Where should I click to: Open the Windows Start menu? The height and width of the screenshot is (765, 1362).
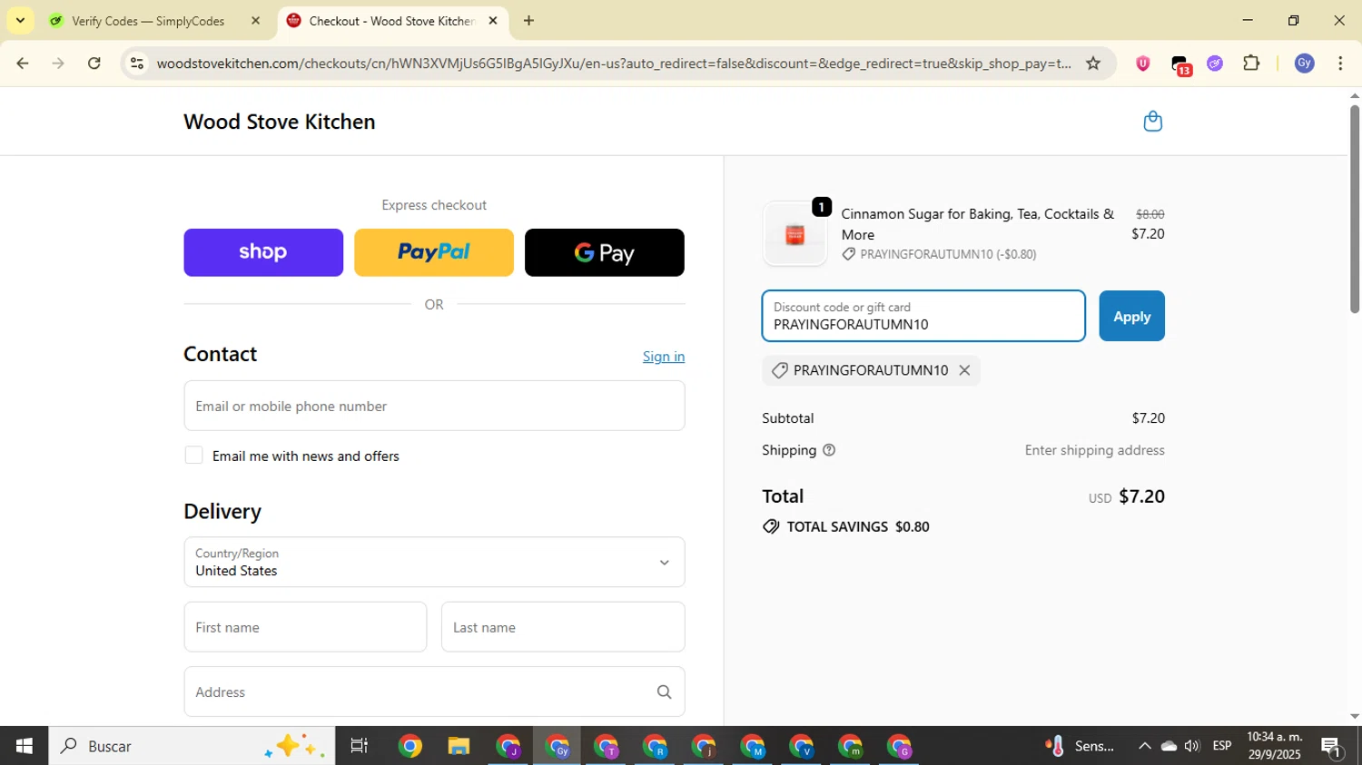click(x=24, y=746)
